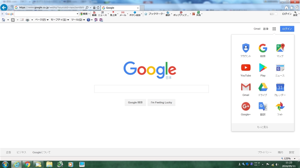Select the Google browser tab
300x168 pixels.
click(x=120, y=8)
